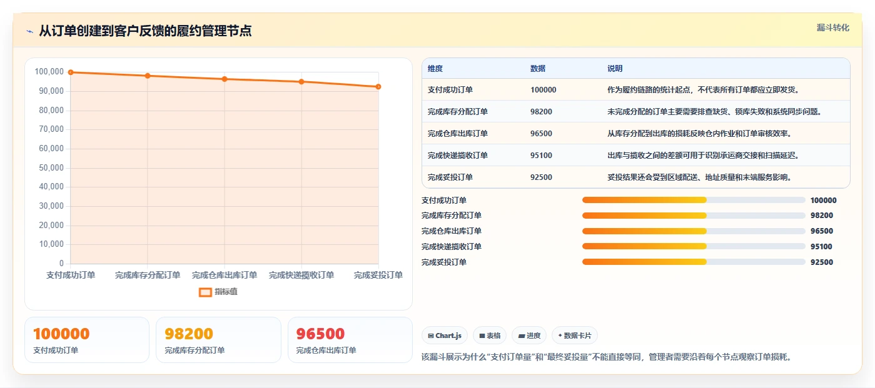Click description starting 出库与揽收之间的差额
Image resolution: width=875 pixels, height=388 pixels.
[703, 156]
